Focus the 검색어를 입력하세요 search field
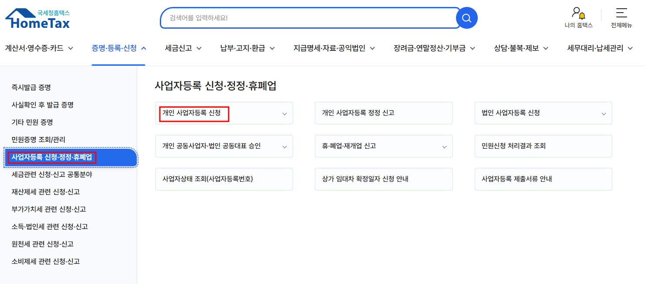The image size is (645, 284). [310, 18]
